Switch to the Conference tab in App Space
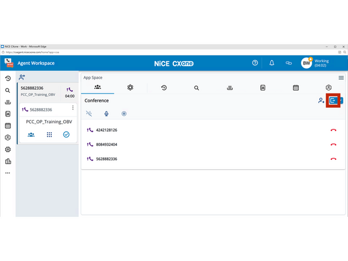Screen dimensions: 348x261 pyautogui.click(x=98, y=87)
